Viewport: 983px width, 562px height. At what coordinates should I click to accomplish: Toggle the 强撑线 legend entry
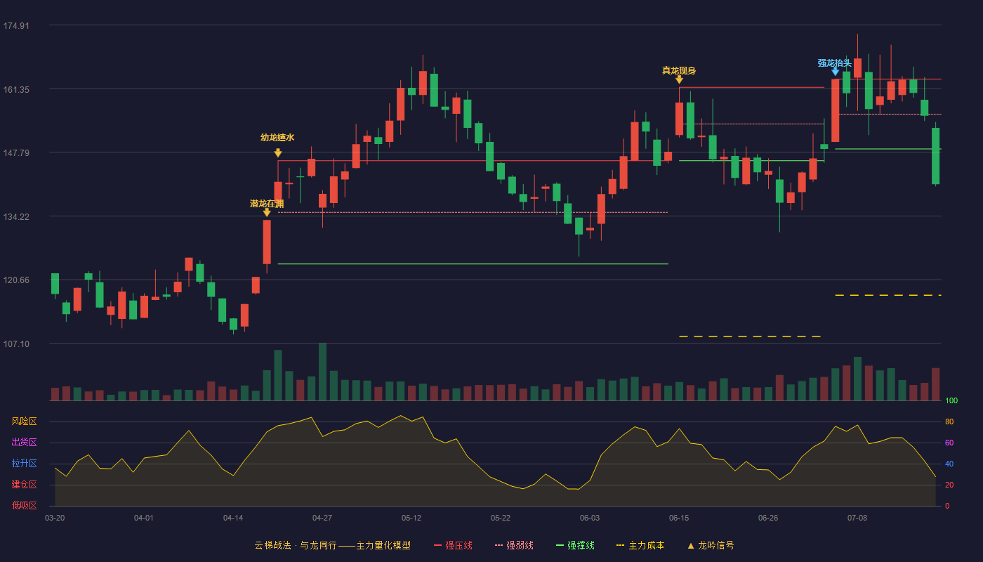(x=575, y=545)
